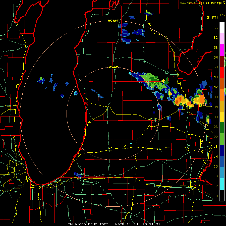Click the 50 value in the legend
This screenshot has width=226, height=226.
[x=216, y=67]
